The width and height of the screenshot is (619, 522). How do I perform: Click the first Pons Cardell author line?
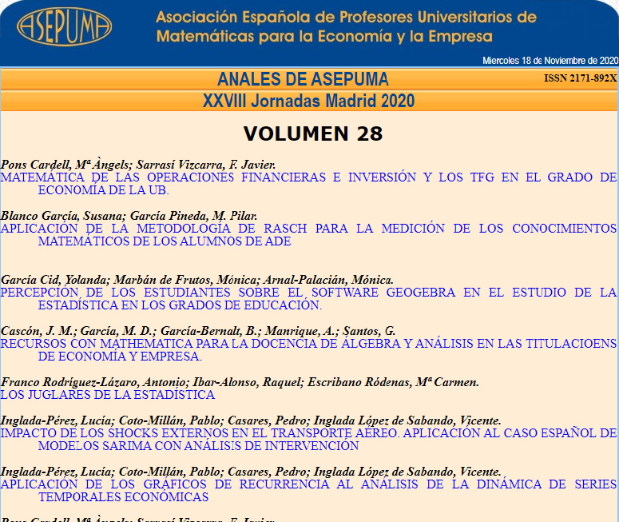pyautogui.click(x=138, y=164)
